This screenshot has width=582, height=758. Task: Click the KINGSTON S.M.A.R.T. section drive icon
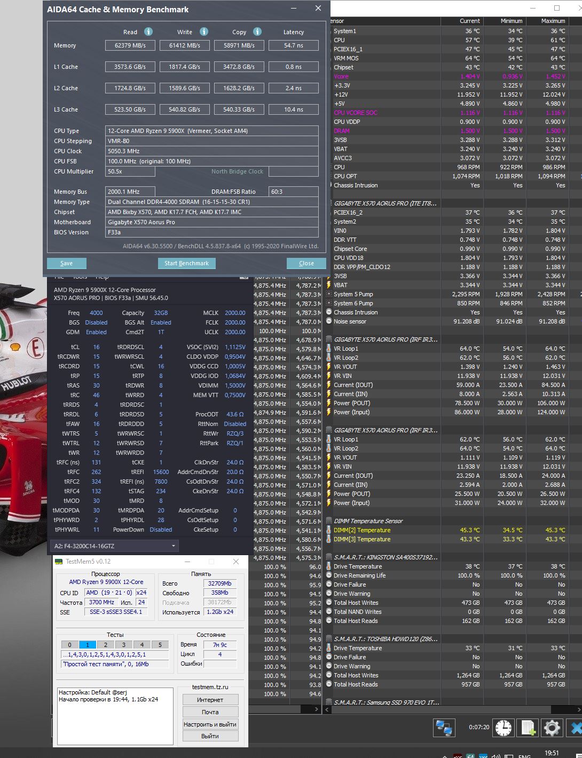click(x=329, y=557)
